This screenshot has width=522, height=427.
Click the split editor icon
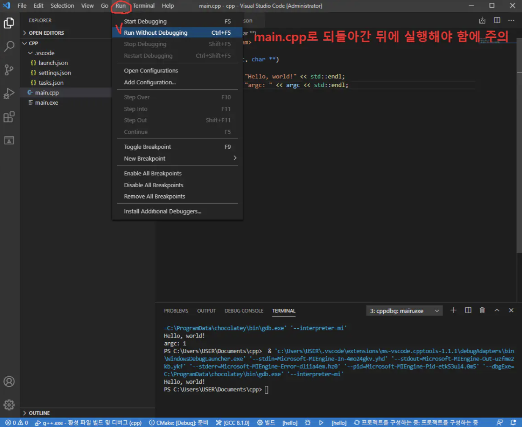(497, 20)
